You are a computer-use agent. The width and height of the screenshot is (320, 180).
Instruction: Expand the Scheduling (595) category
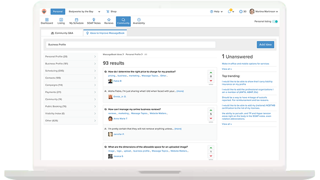70,71
